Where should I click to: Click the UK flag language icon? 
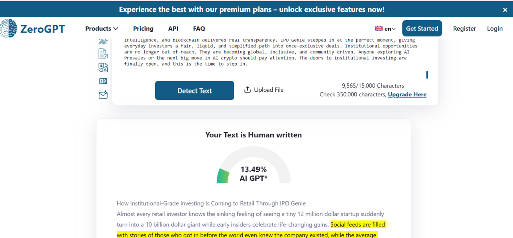click(x=379, y=29)
